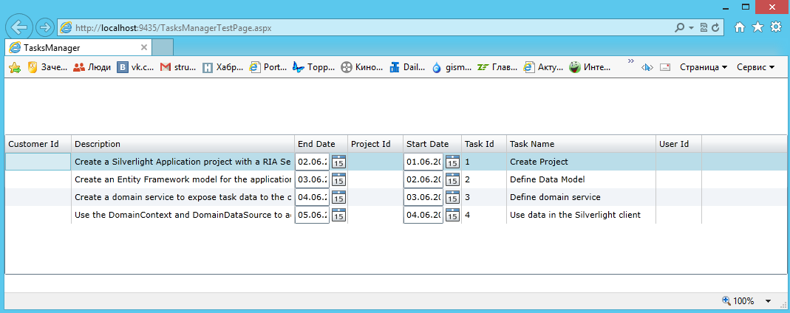
Task: Refresh the page with reload icon
Action: tap(715, 27)
